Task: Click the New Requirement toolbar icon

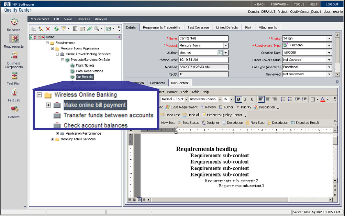Action: pyautogui.click(x=41, y=29)
